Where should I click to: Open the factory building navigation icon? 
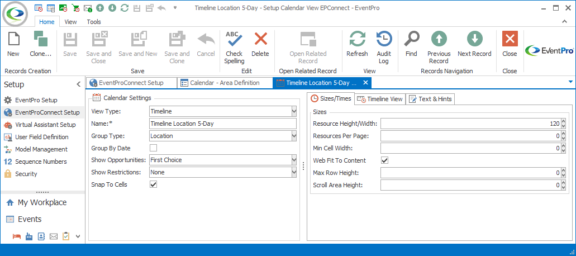click(x=29, y=236)
